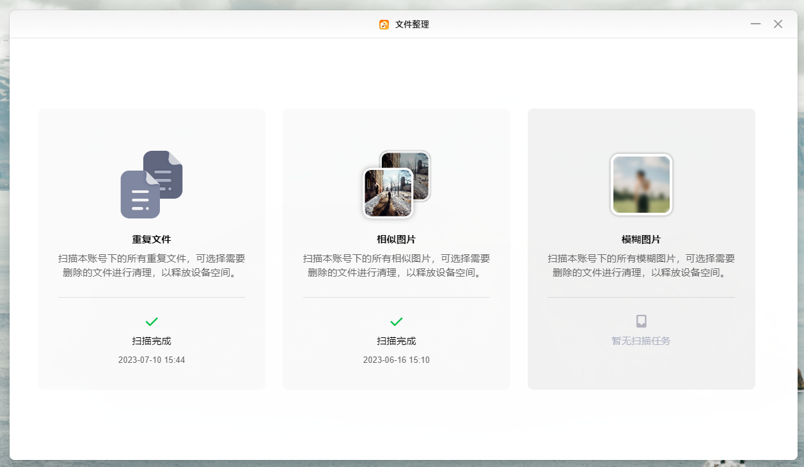Click the duplicate files document icon
Screen dimensions: 804x467
pos(152,185)
